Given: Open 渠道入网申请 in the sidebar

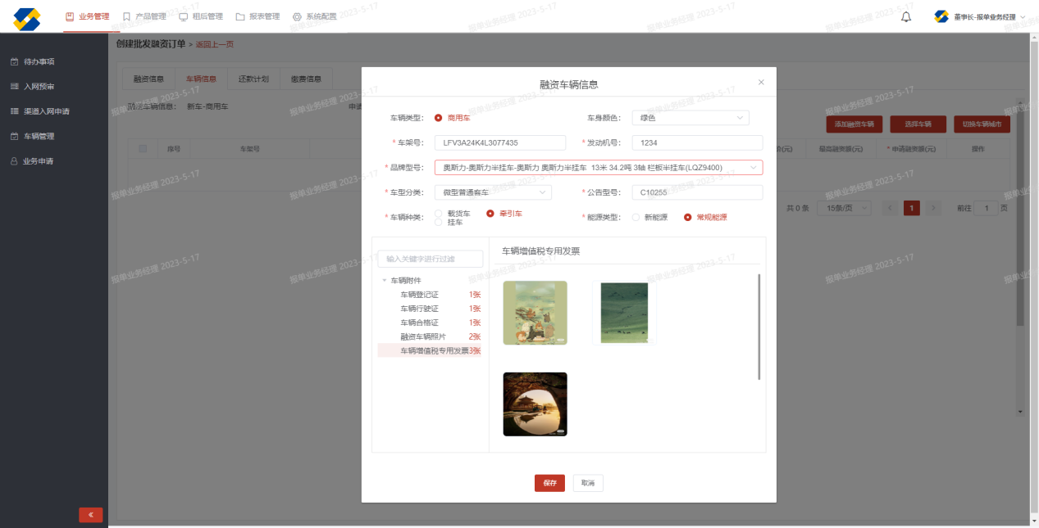Looking at the screenshot, I should tap(45, 111).
